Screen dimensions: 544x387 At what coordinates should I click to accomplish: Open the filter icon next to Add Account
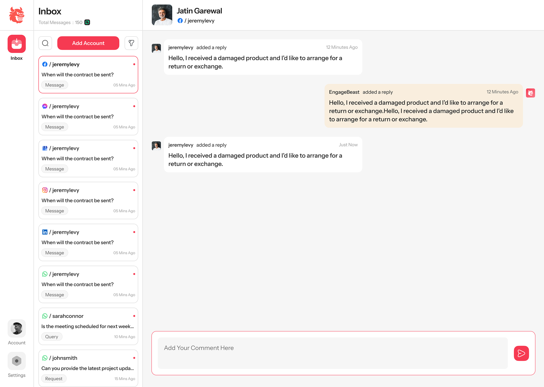[x=131, y=43]
